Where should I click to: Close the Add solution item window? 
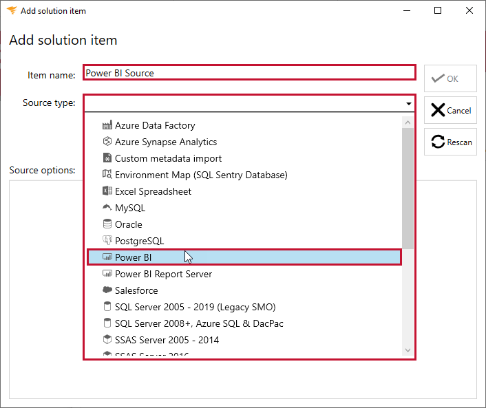(469, 10)
